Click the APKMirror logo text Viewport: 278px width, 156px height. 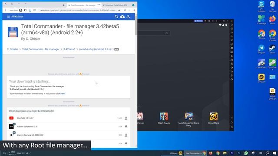pos(17,16)
